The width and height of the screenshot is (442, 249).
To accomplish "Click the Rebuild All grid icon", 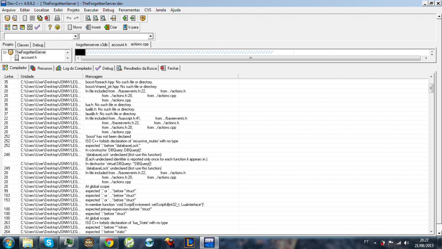I will (29, 27).
